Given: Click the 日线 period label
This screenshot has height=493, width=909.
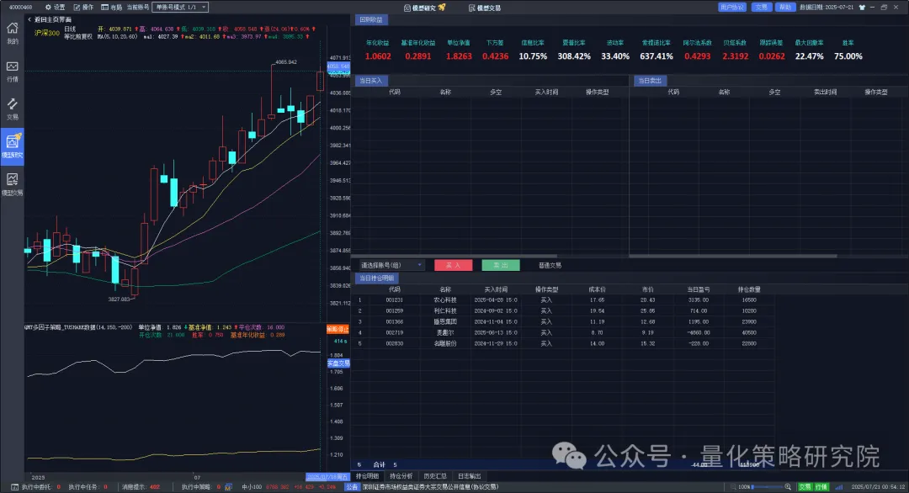Looking at the screenshot, I should point(70,29).
